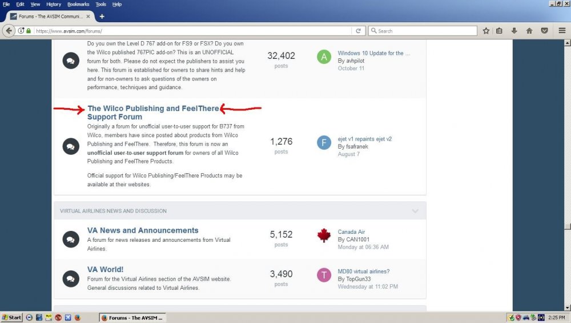View TopGun33's profile link
This screenshot has width=571, height=323.
tap(359, 279)
